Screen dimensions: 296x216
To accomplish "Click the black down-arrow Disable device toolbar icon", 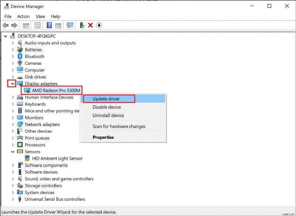I will point(99,25).
